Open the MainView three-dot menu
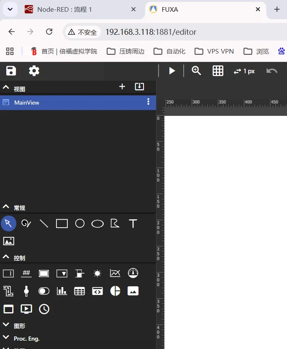 click(148, 102)
